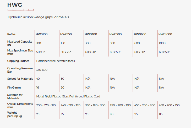The width and height of the screenshot is (191, 128).
Task: Select the HWG100 column header
Action: pyautogui.click(x=42, y=34)
